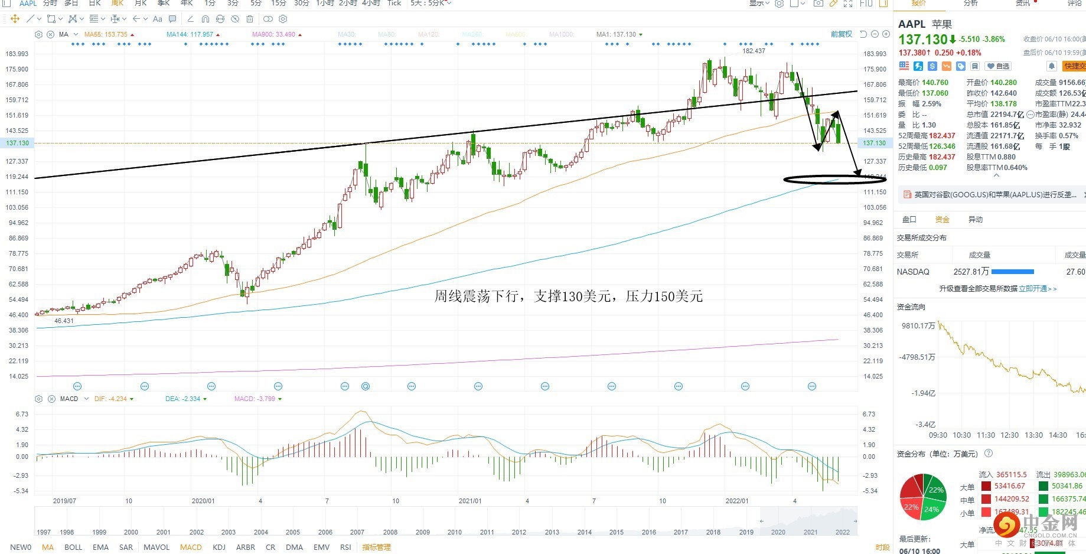Switch to 月K monthly chart tab
Image resolution: width=1086 pixels, height=554 pixels.
(141, 3)
